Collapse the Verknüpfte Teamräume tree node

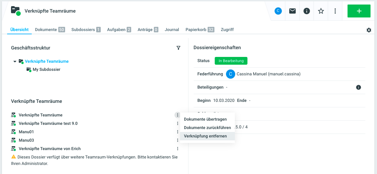15,61
